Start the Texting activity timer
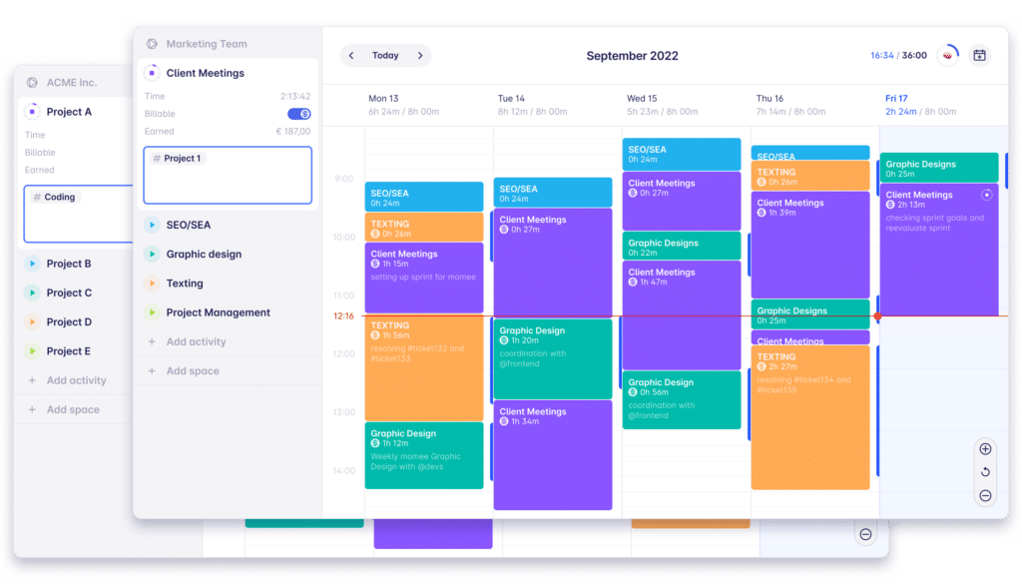 [152, 284]
